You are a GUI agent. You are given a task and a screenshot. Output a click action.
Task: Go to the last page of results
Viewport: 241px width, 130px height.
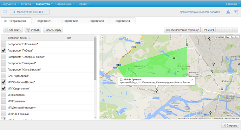click(235, 30)
